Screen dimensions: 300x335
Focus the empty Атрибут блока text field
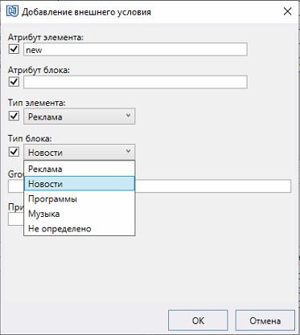pos(135,82)
